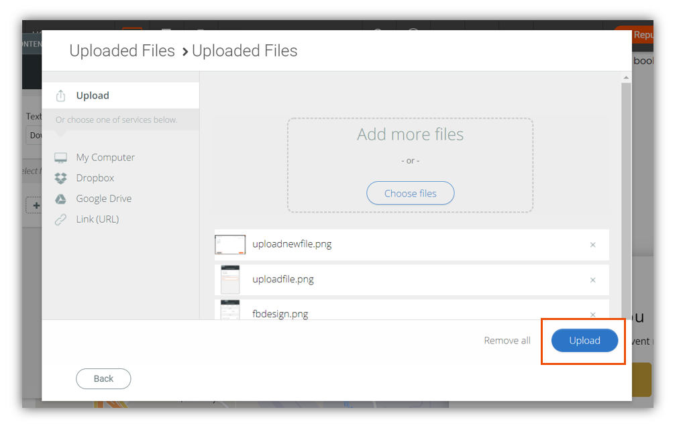Screen dimensions: 685x426
Task: Choose Dropbox as the file source
Action: 95,178
